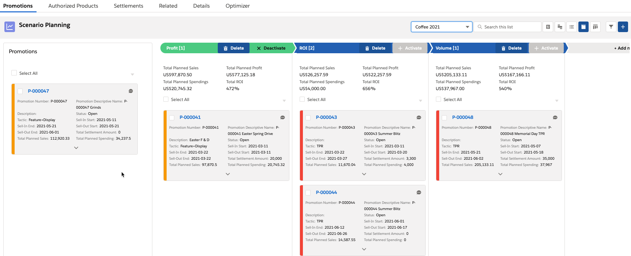Click Volume Total Planned Sales US$205,133.11
Viewport: 631px width, 256px height.
451,75
